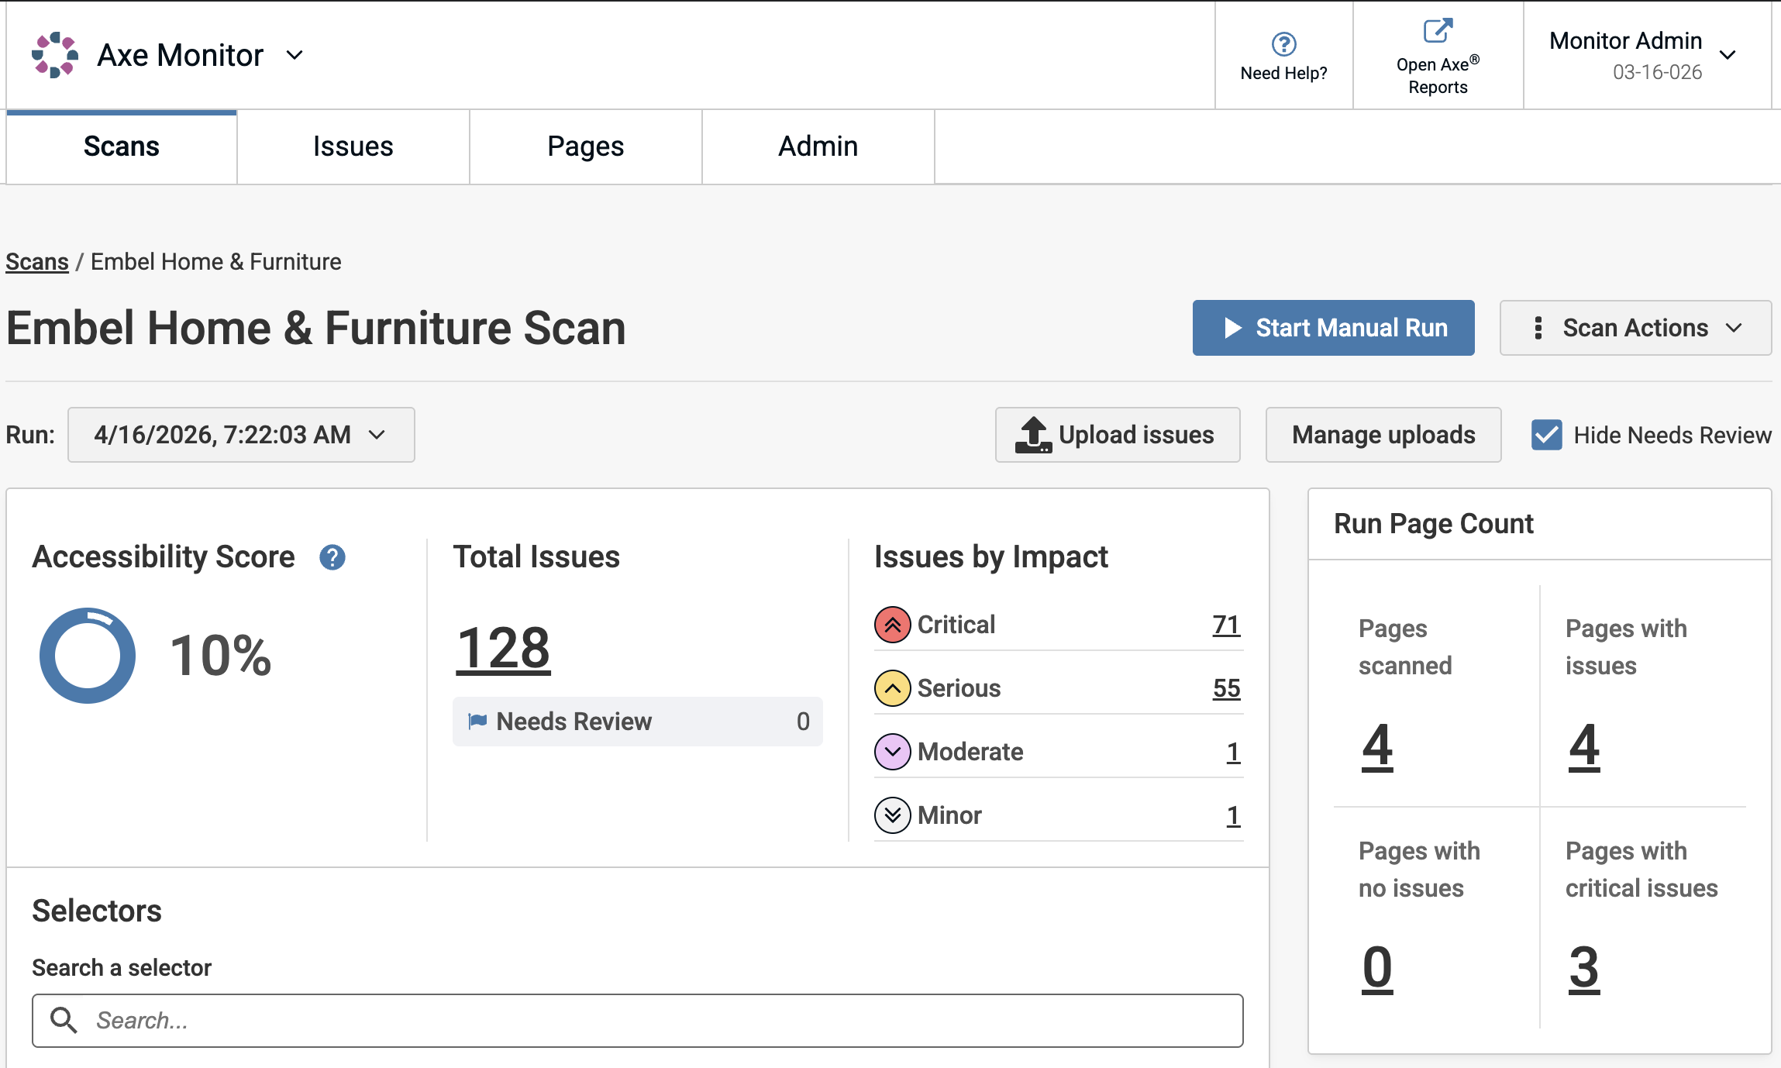Click the Needs Review flag icon
This screenshot has height=1068, width=1781.
click(x=477, y=722)
